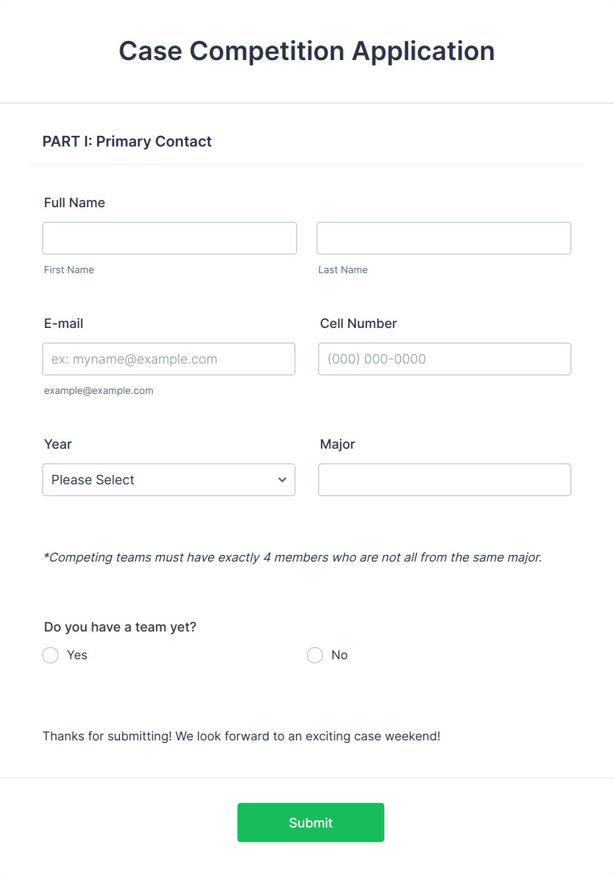Click the Major text input
Image resolution: width=614 pixels, height=875 pixels.
click(x=444, y=480)
